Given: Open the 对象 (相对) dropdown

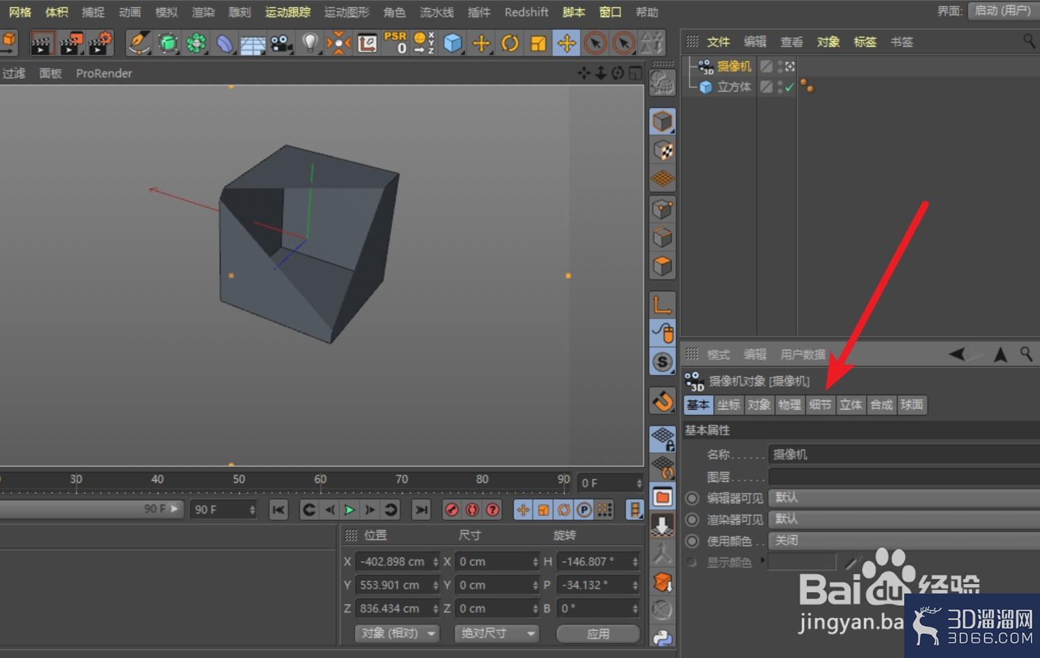Looking at the screenshot, I should point(397,634).
